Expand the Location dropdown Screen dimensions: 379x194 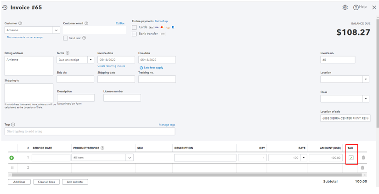click(x=366, y=79)
